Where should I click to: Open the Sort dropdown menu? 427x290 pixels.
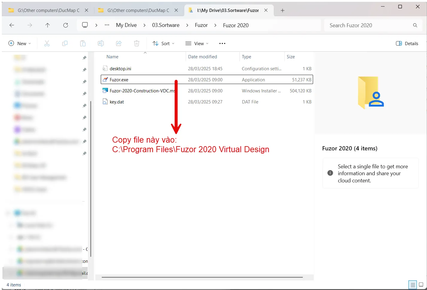tap(163, 44)
